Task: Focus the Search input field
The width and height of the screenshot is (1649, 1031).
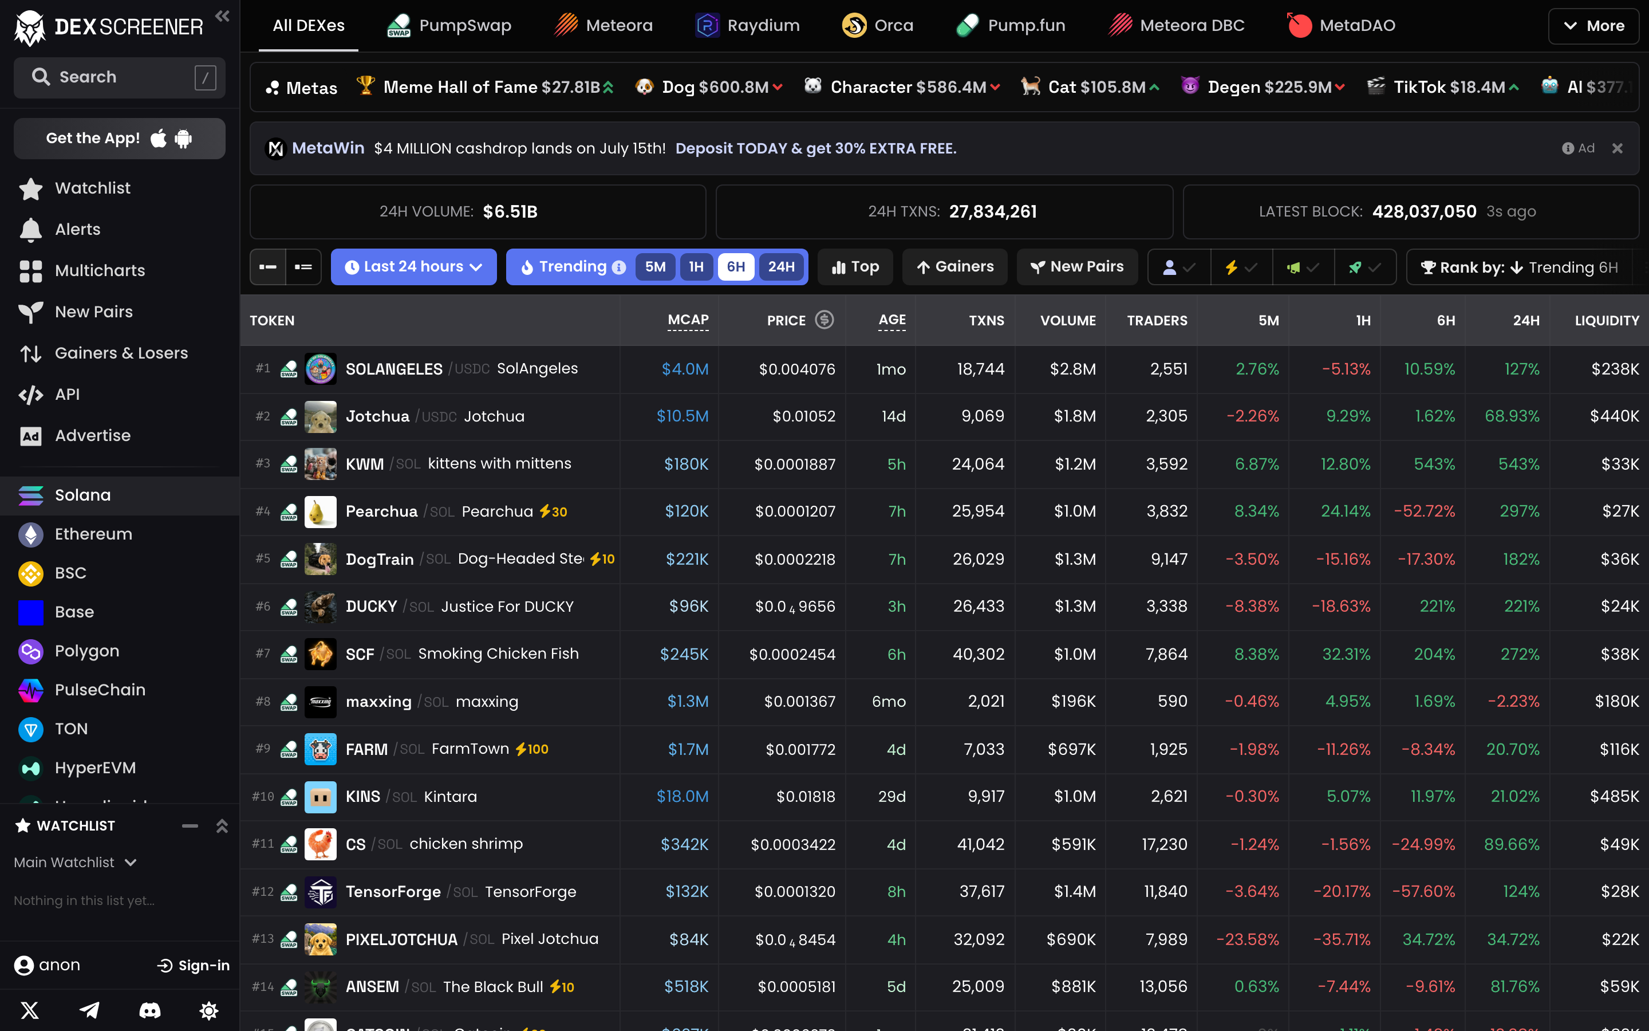Action: point(119,77)
